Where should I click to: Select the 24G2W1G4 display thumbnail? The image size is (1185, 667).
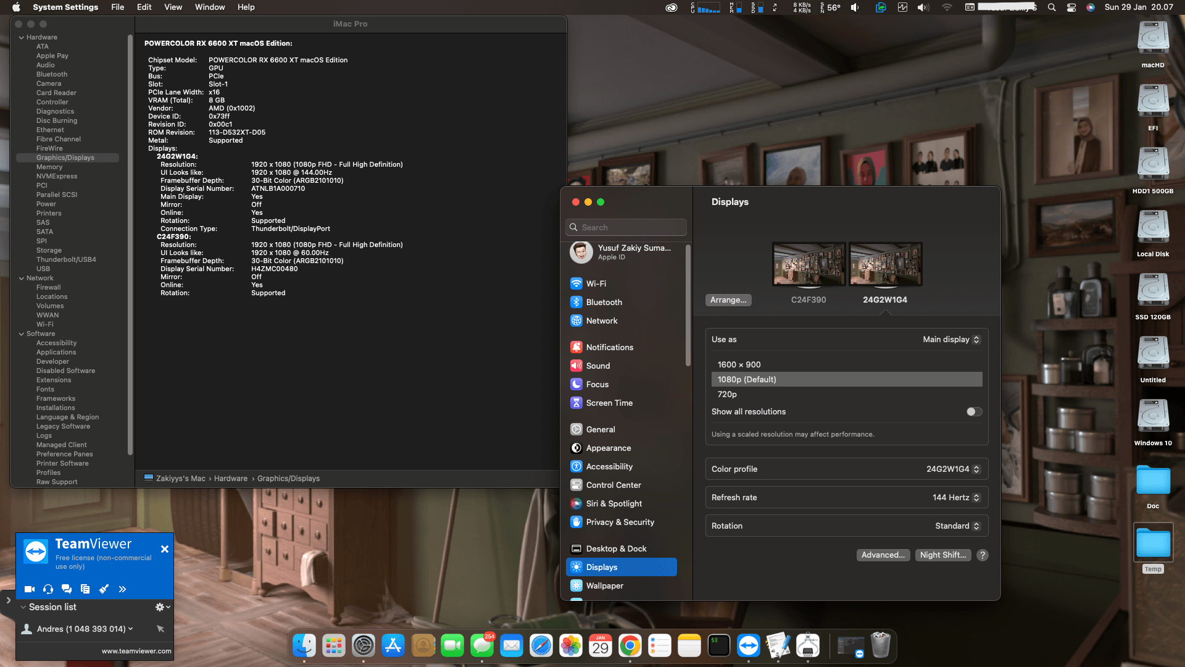click(885, 265)
